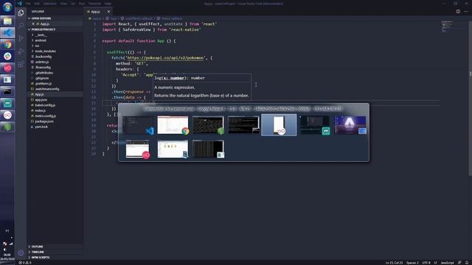Open index.js in the explorer

(41, 110)
